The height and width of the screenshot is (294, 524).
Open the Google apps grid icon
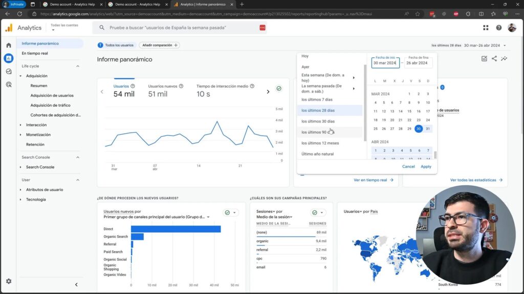tap(486, 28)
